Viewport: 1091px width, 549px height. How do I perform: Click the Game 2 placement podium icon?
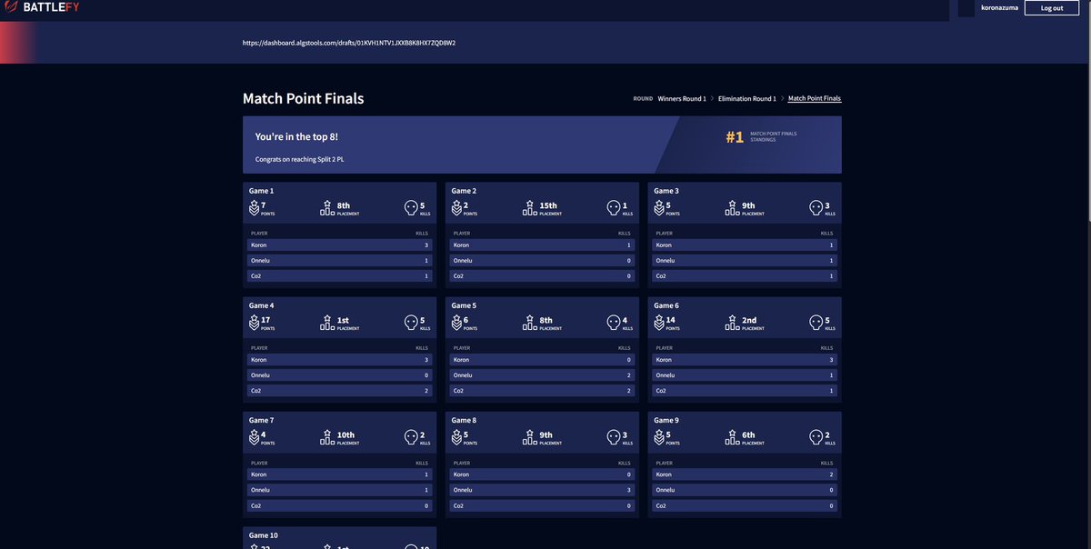[x=530, y=208]
